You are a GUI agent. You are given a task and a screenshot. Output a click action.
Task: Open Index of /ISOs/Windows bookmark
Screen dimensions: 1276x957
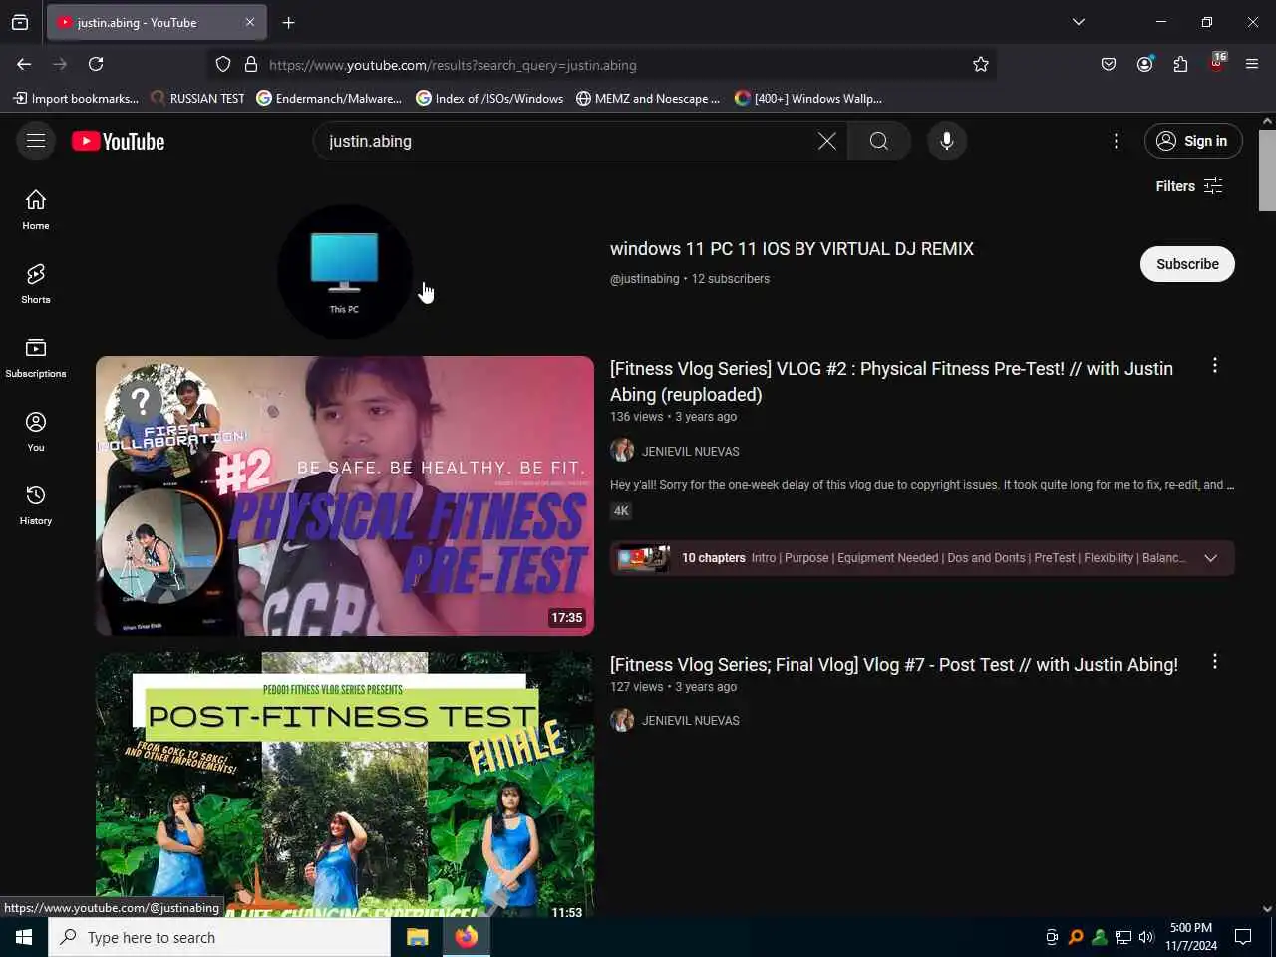point(489,98)
